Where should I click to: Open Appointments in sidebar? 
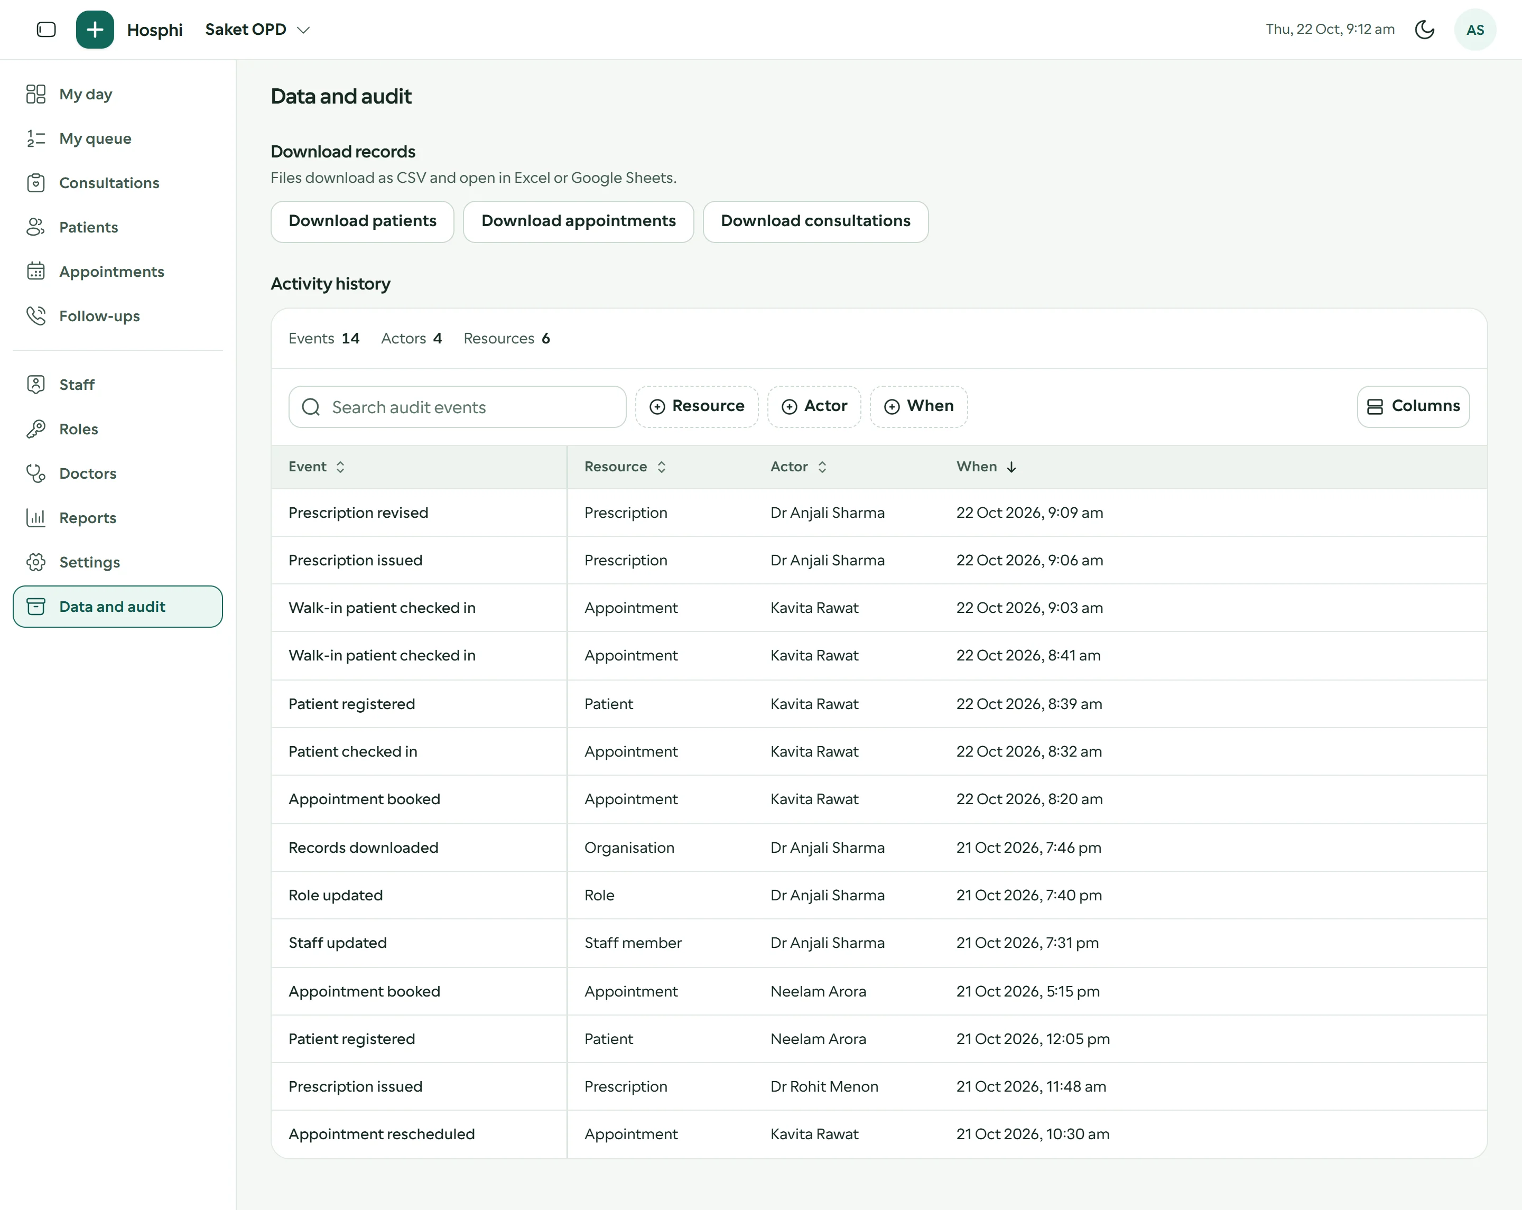tap(118, 272)
